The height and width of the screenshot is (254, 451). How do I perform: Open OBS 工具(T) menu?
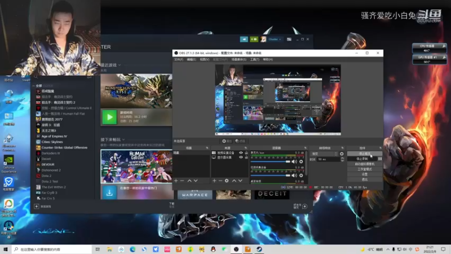[x=255, y=59]
